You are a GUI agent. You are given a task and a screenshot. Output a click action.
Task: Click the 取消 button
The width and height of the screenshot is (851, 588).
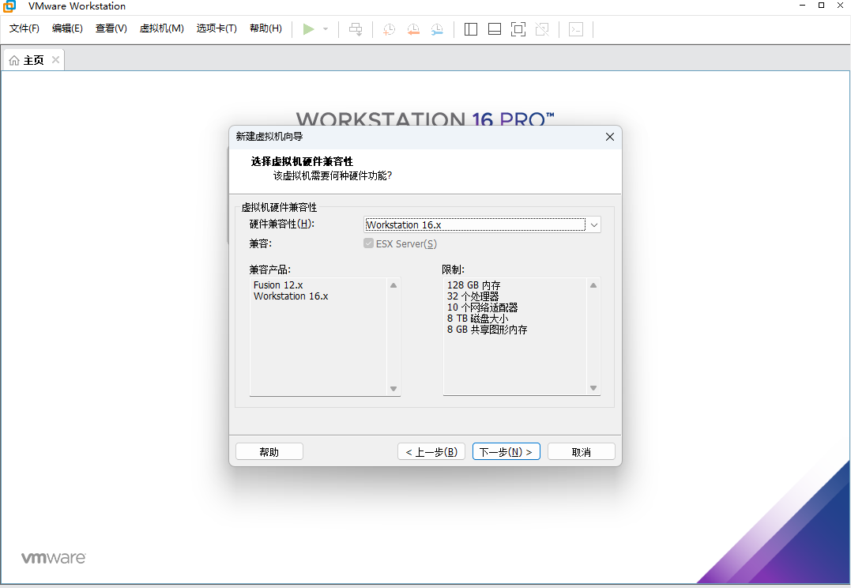point(582,452)
